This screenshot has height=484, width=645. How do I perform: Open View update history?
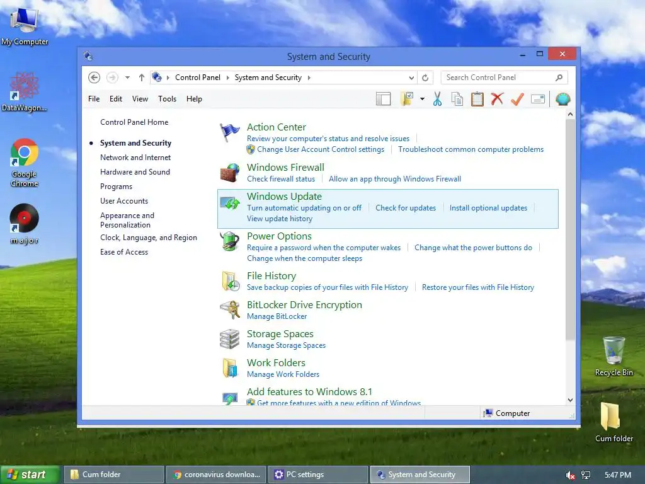[280, 219]
